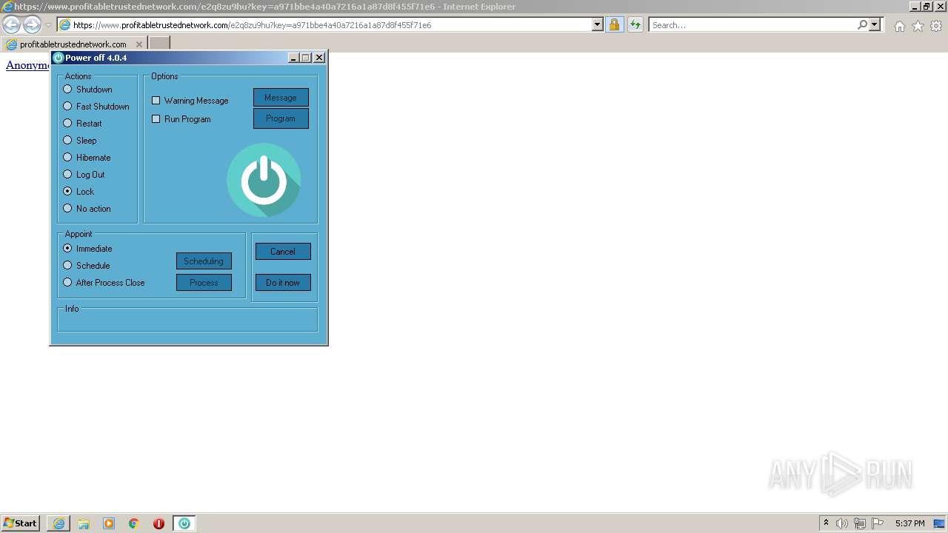Image resolution: width=948 pixels, height=533 pixels.
Task: Open the Action Center flag icon
Action: point(878,523)
